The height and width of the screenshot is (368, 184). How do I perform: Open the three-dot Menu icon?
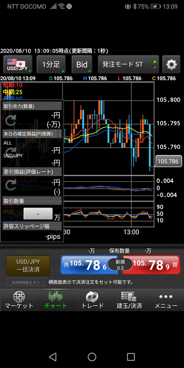(166, 296)
